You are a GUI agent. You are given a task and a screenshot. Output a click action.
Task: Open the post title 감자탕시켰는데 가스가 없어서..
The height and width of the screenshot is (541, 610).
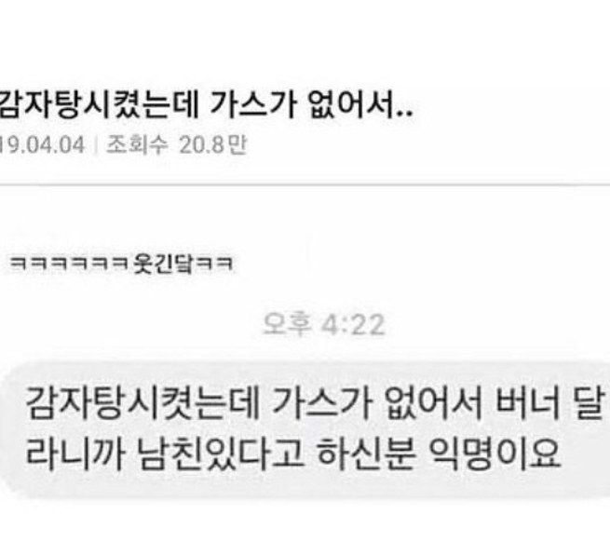pyautogui.click(x=206, y=105)
